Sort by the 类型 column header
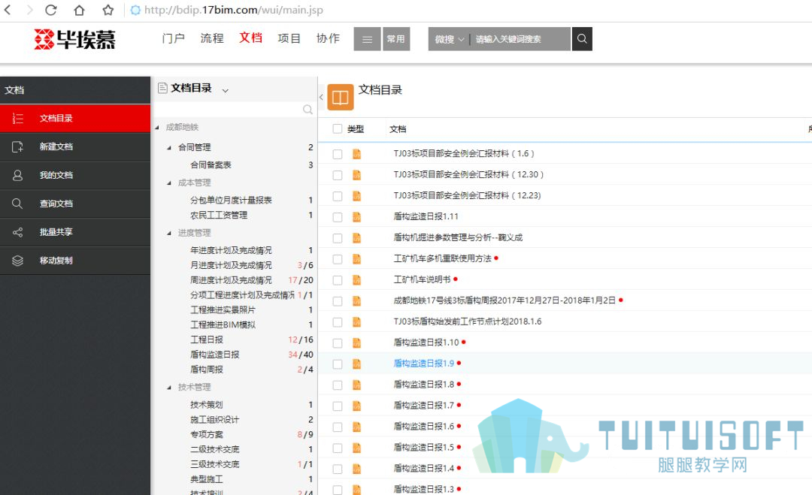The height and width of the screenshot is (495, 812). pos(355,129)
